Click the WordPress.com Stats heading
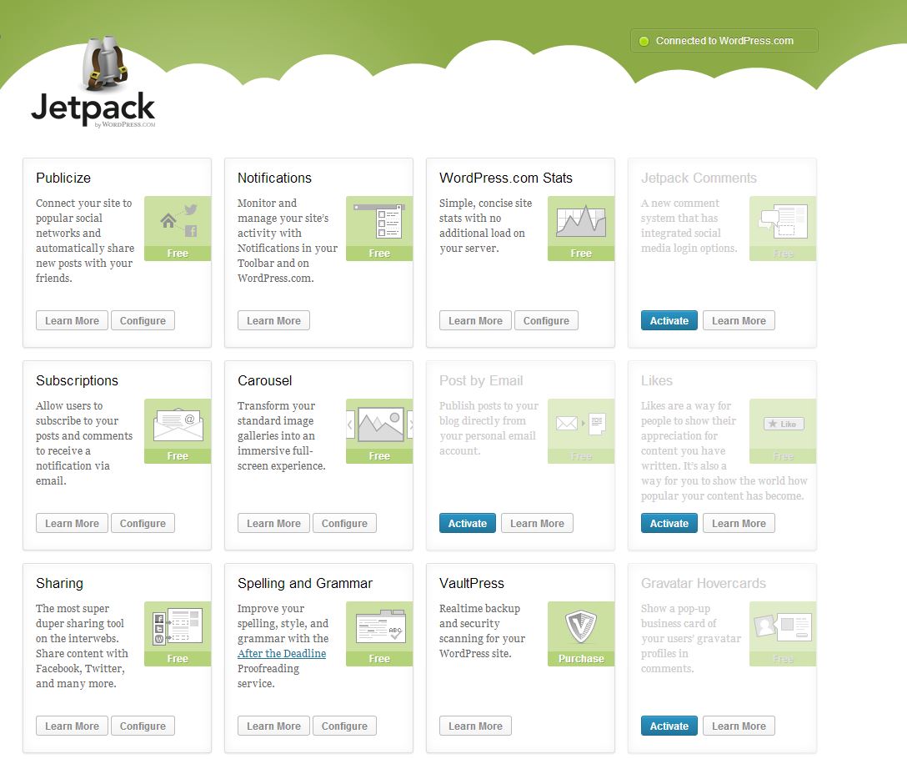The width and height of the screenshot is (907, 759). 505,178
